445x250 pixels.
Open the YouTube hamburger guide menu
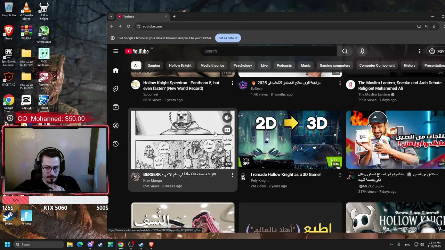coord(116,51)
